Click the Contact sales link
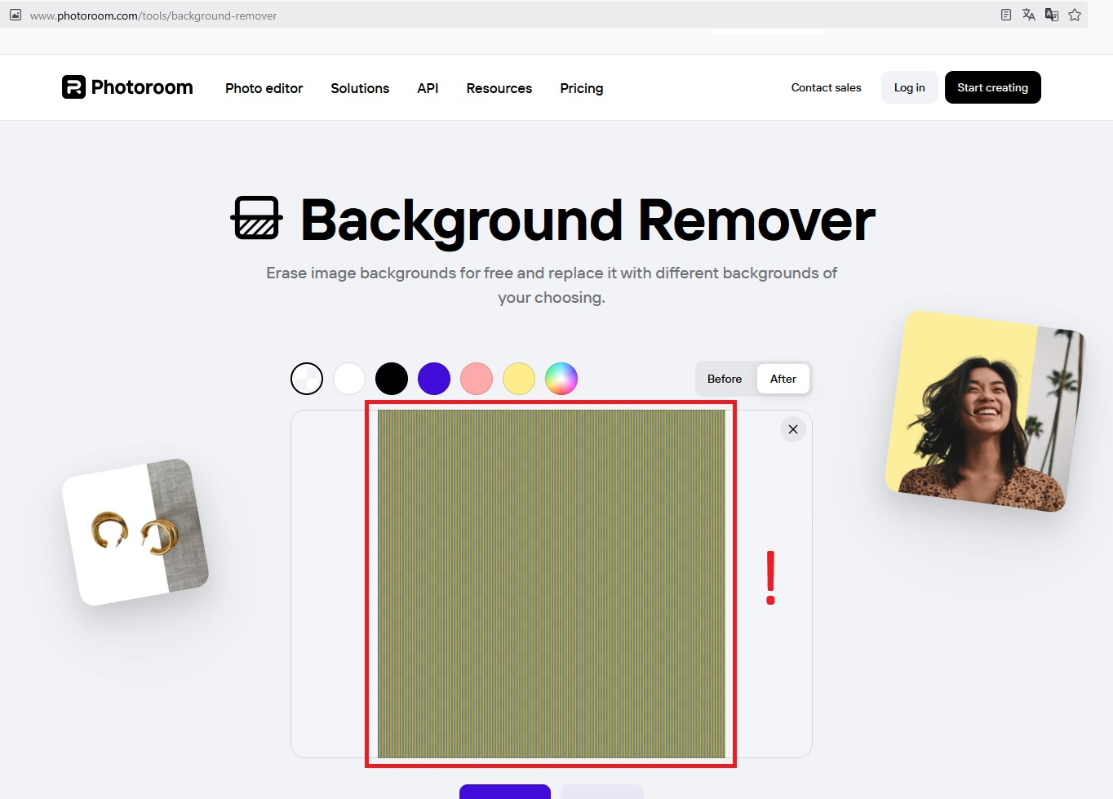 [x=826, y=87]
